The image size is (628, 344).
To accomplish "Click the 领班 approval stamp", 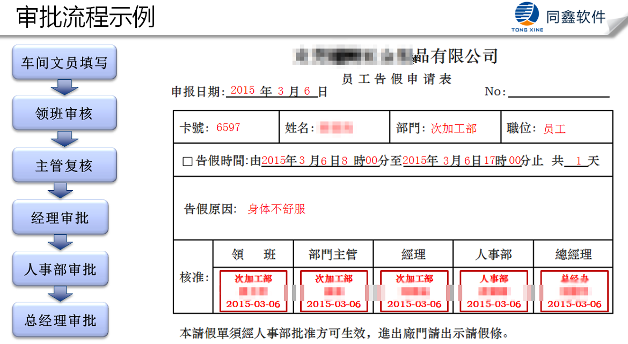I will tap(253, 291).
